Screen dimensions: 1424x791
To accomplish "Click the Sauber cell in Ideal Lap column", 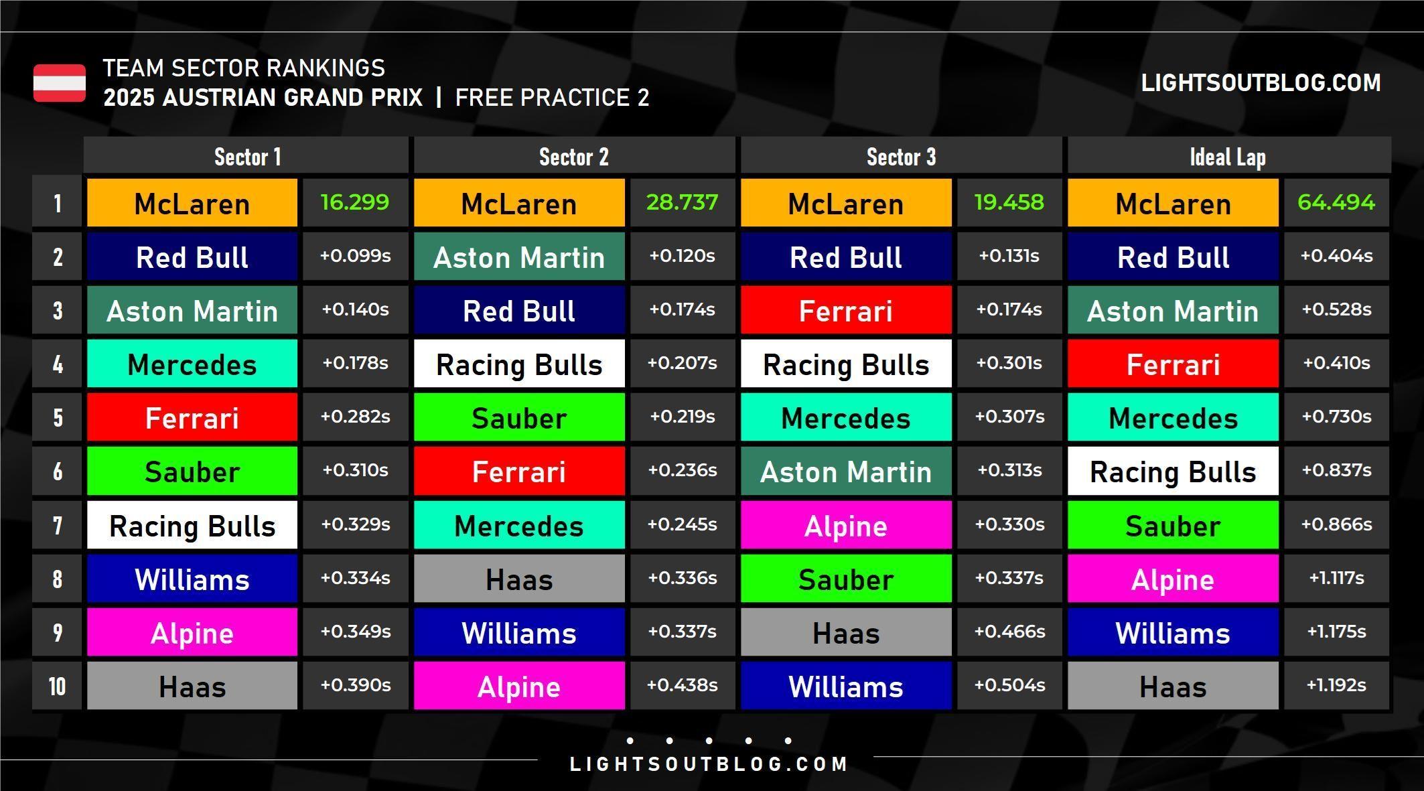I will point(1173,525).
